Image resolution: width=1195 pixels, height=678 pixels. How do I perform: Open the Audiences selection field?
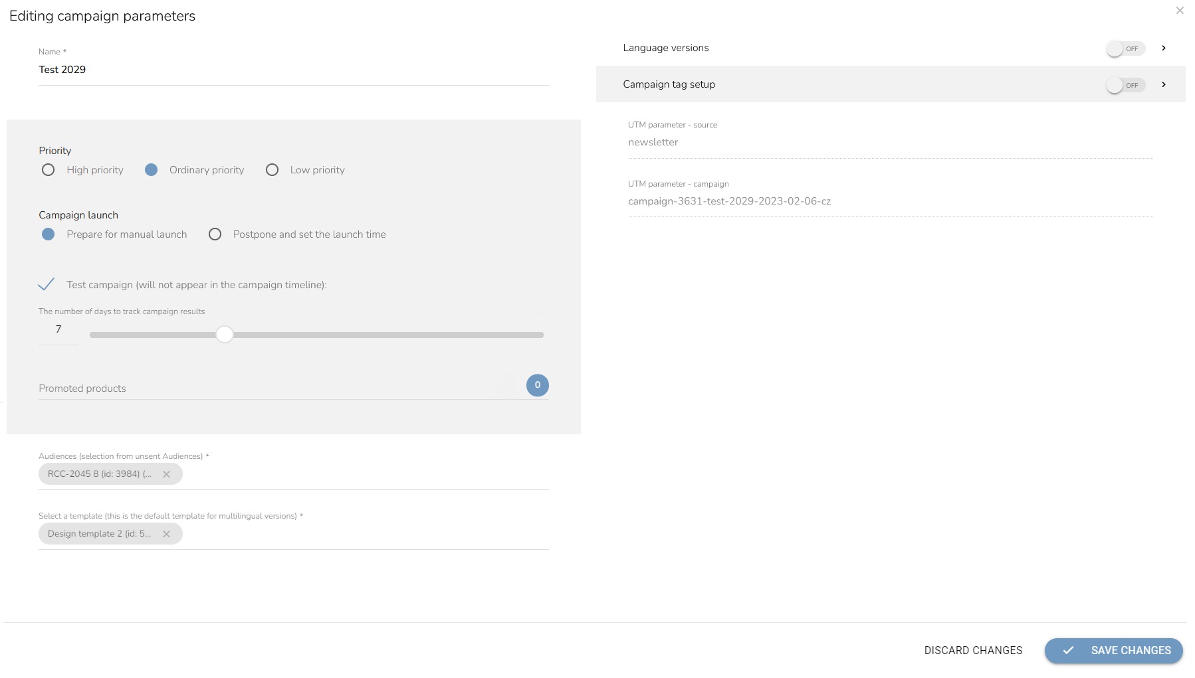click(366, 474)
